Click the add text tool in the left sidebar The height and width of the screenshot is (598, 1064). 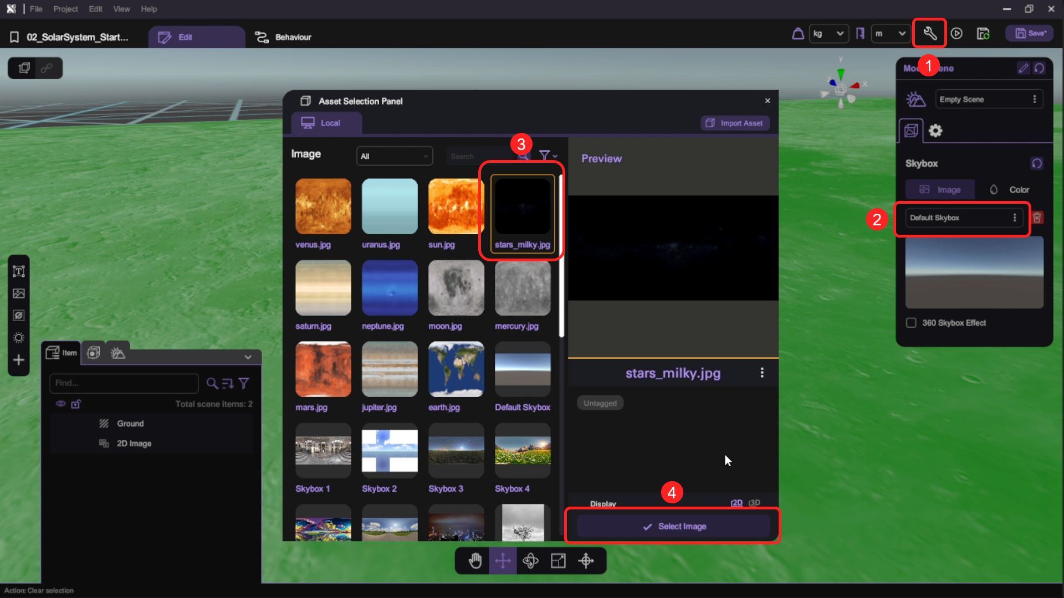point(19,271)
